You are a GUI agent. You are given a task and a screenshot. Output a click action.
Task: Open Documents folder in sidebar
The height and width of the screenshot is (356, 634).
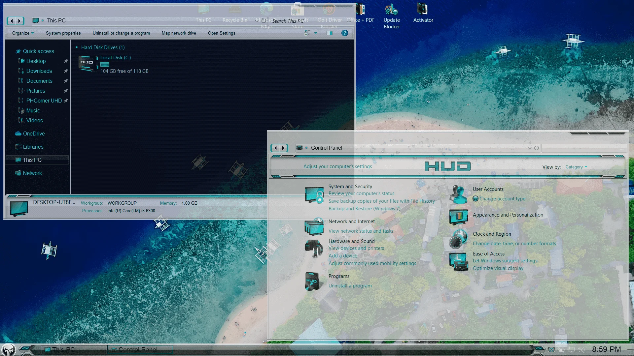click(x=39, y=81)
